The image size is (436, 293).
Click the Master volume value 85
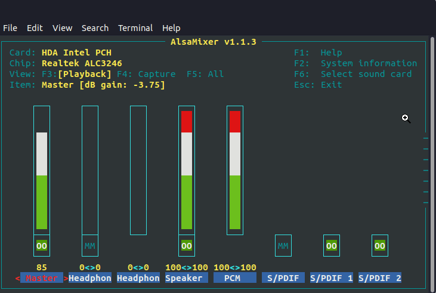[x=42, y=267]
